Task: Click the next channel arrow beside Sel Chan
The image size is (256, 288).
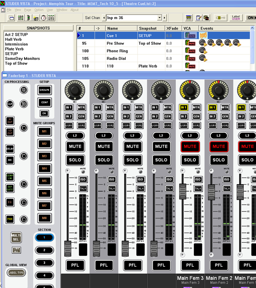Action: 164,18
